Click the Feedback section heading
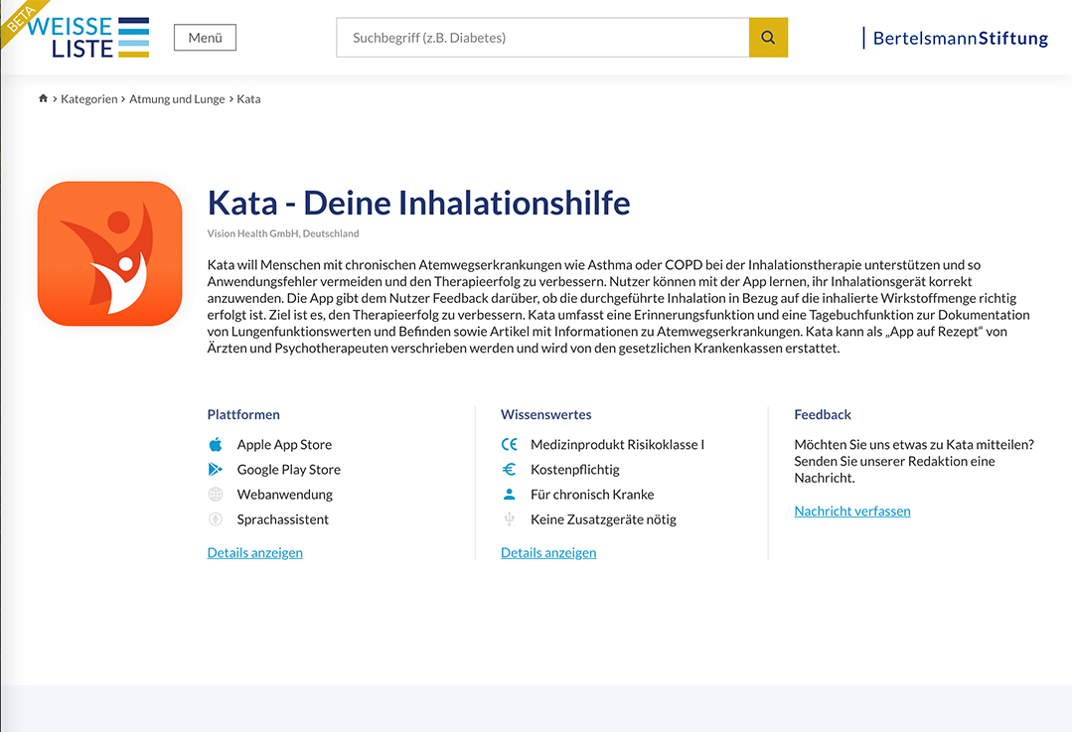The image size is (1073, 732). pyautogui.click(x=823, y=414)
